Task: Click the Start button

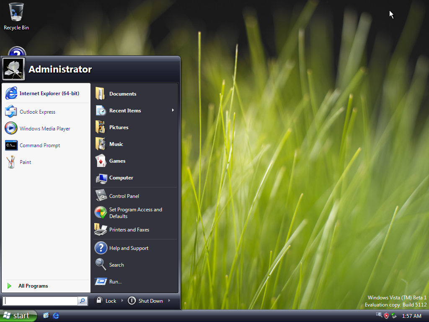Action: pos(18,316)
